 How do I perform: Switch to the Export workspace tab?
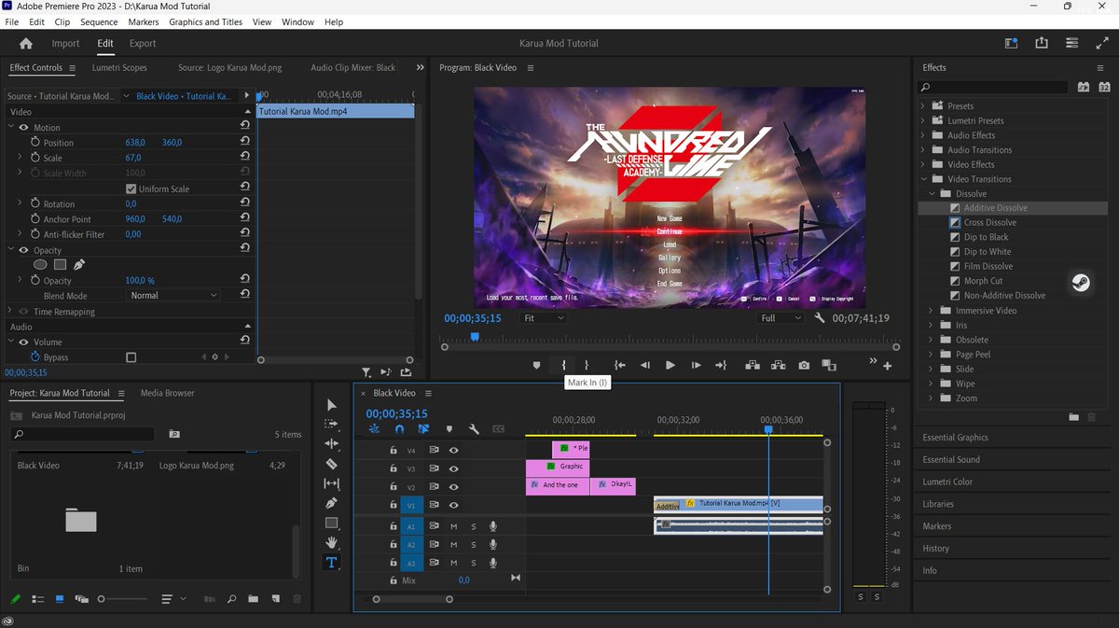click(143, 43)
